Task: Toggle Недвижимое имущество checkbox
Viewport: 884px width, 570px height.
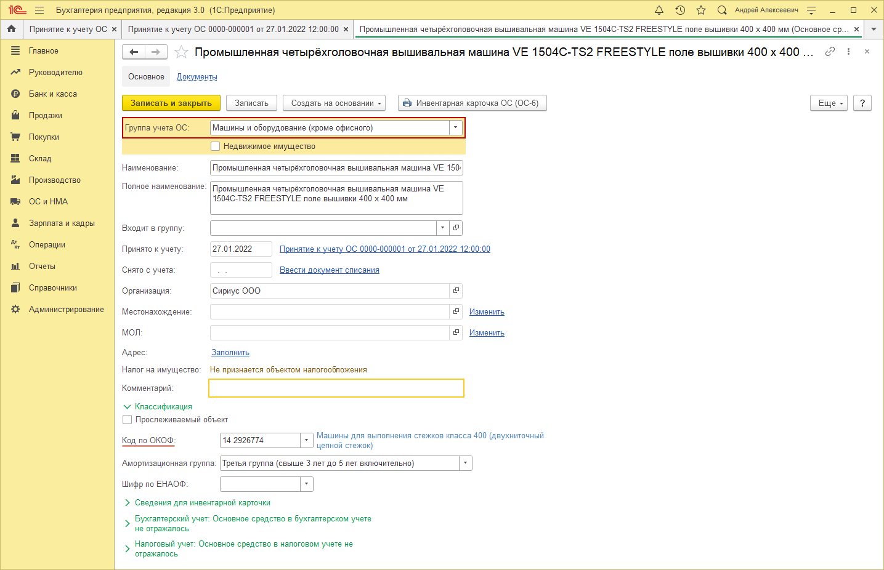Action: coord(215,146)
